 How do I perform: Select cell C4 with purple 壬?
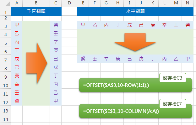pyautogui.click(x=56, y=34)
